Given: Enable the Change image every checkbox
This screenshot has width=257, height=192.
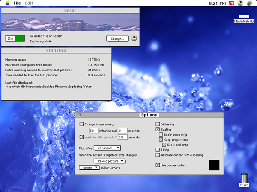Looking at the screenshot, I should pos(82,124).
